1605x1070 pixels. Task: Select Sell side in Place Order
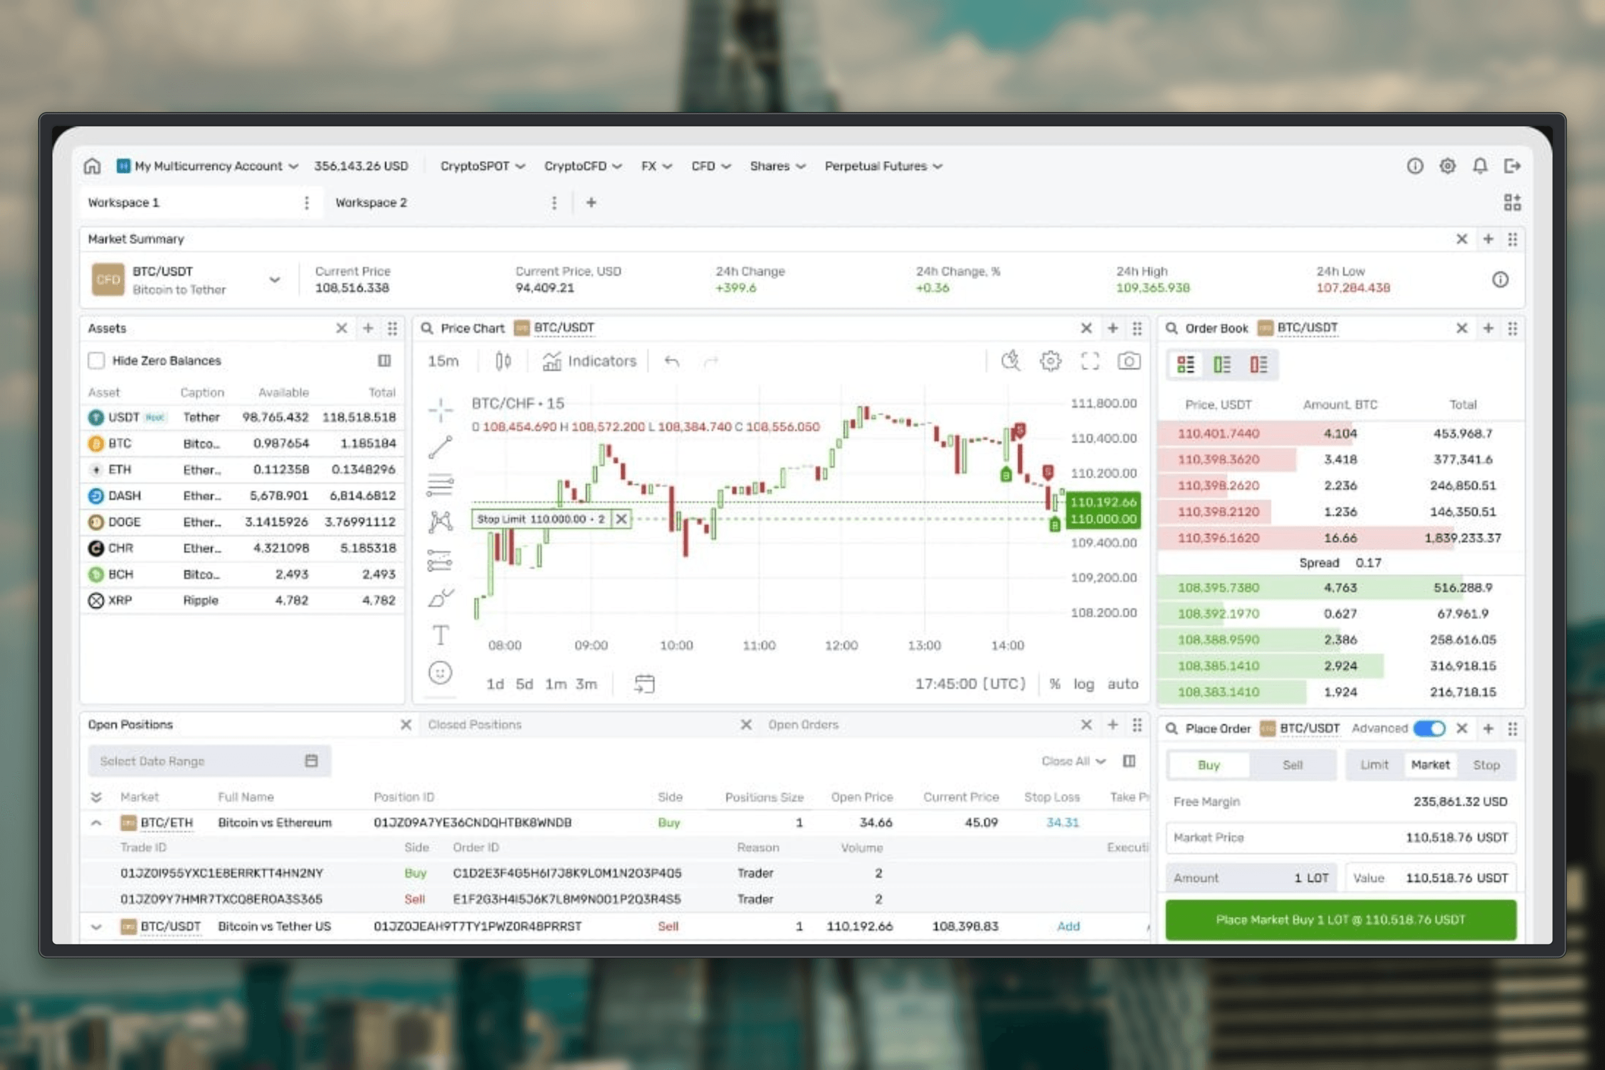[1292, 765]
